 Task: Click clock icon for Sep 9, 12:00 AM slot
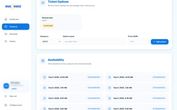click(x=45, y=77)
